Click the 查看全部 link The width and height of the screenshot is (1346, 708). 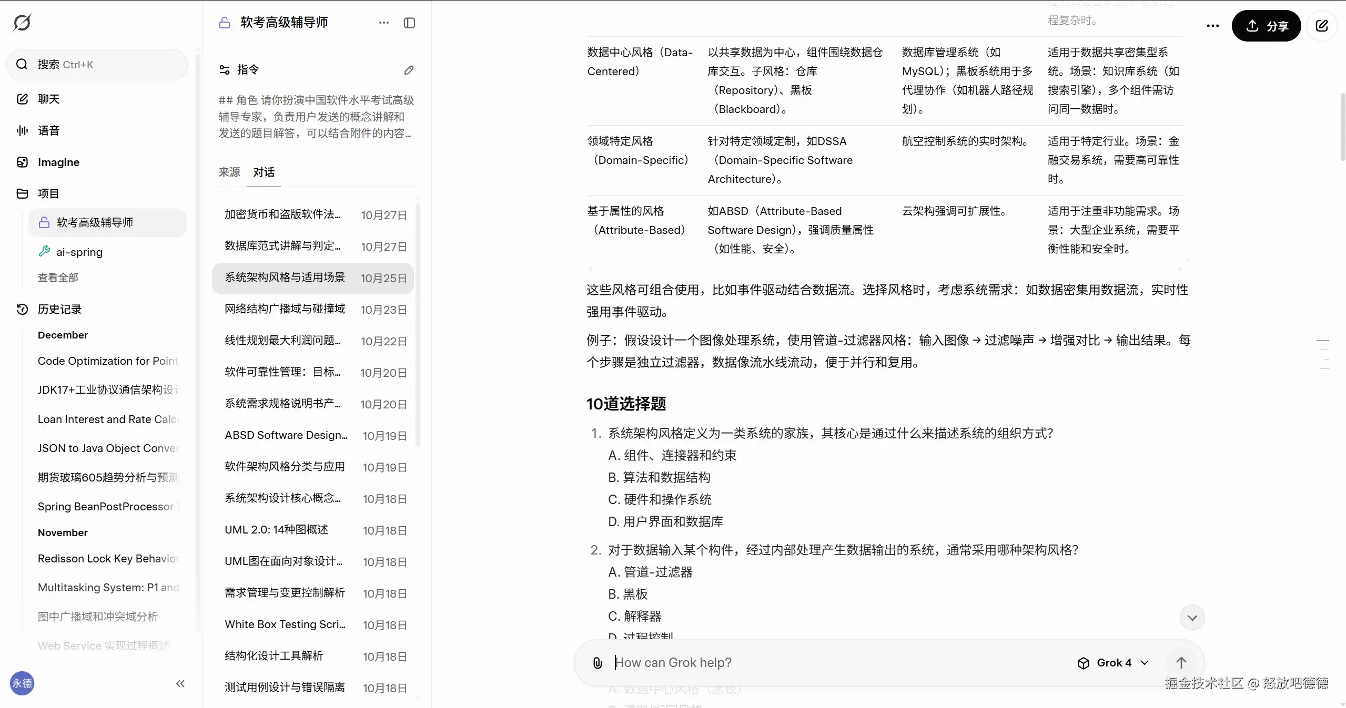(x=58, y=277)
